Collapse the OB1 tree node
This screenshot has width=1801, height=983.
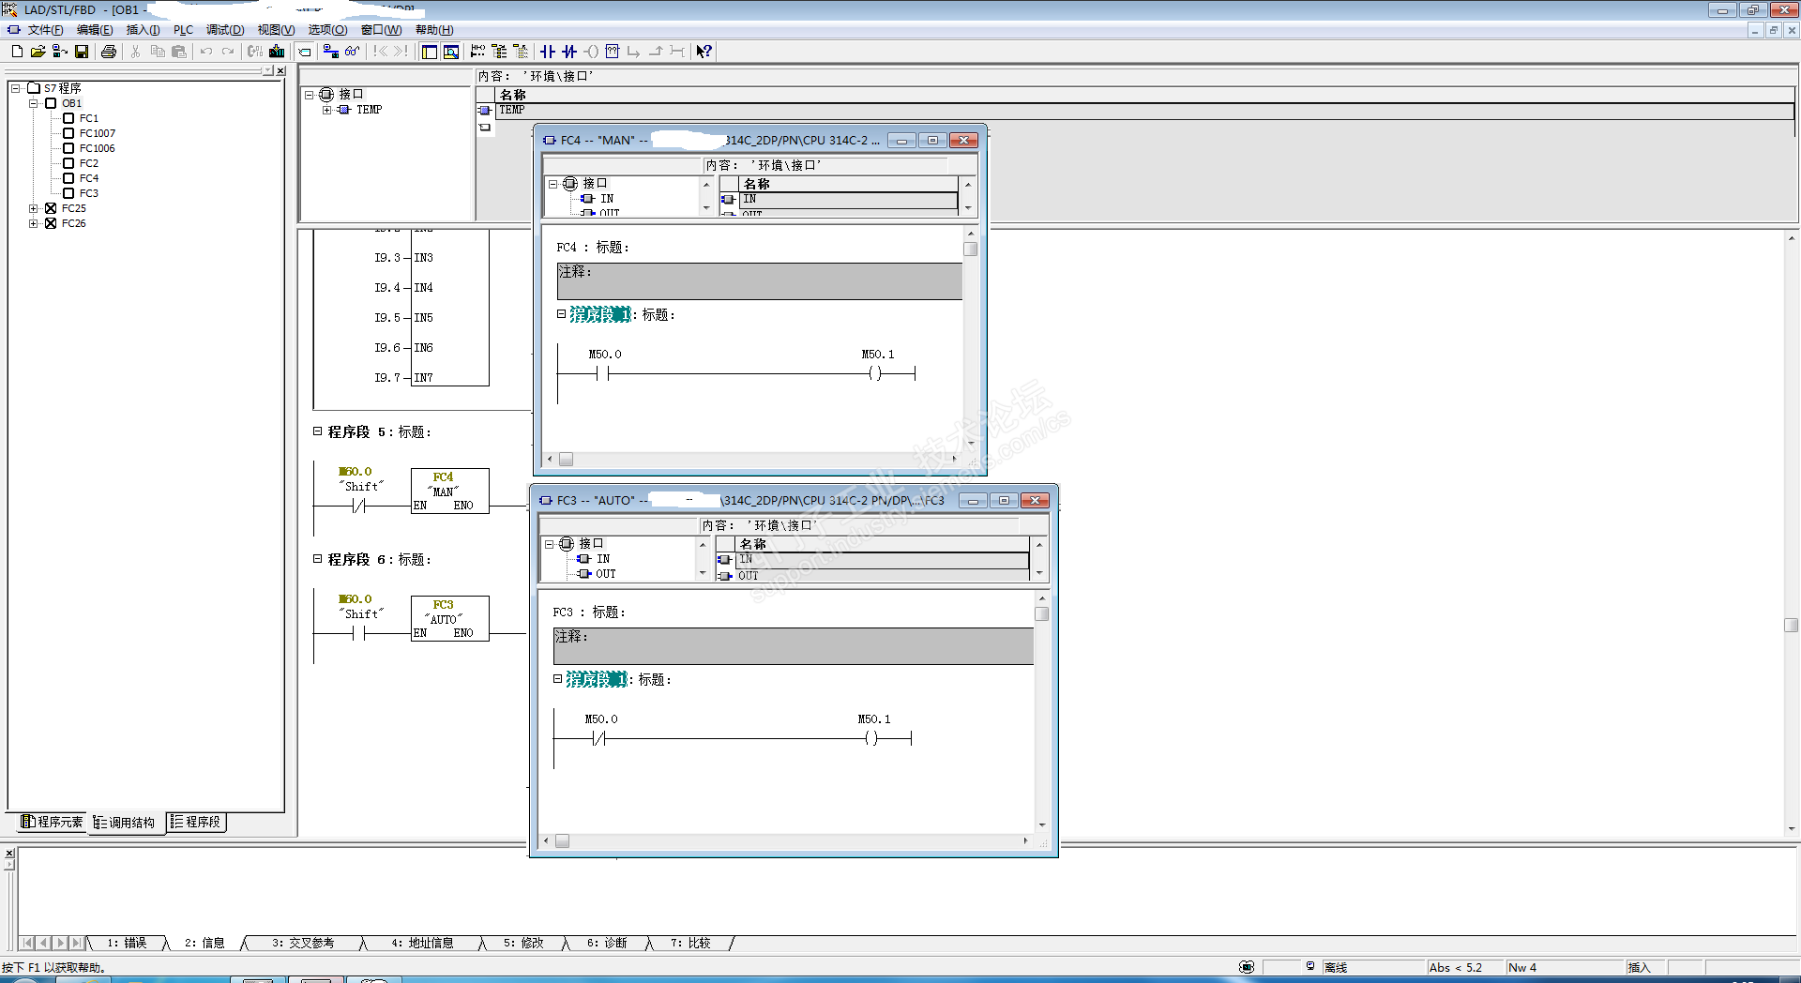[x=34, y=103]
